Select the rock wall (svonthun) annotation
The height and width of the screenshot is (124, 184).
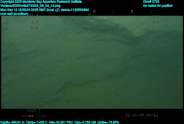14,14
